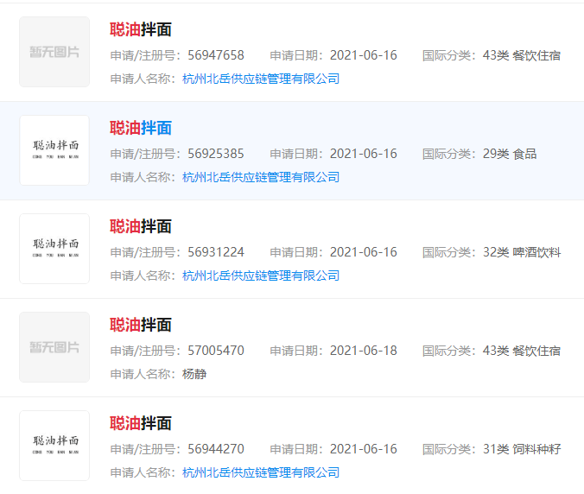The width and height of the screenshot is (584, 494).
Task: Open applicant company link in 43类 餐饮住宿 2021-06-16 row
Action: (x=261, y=79)
